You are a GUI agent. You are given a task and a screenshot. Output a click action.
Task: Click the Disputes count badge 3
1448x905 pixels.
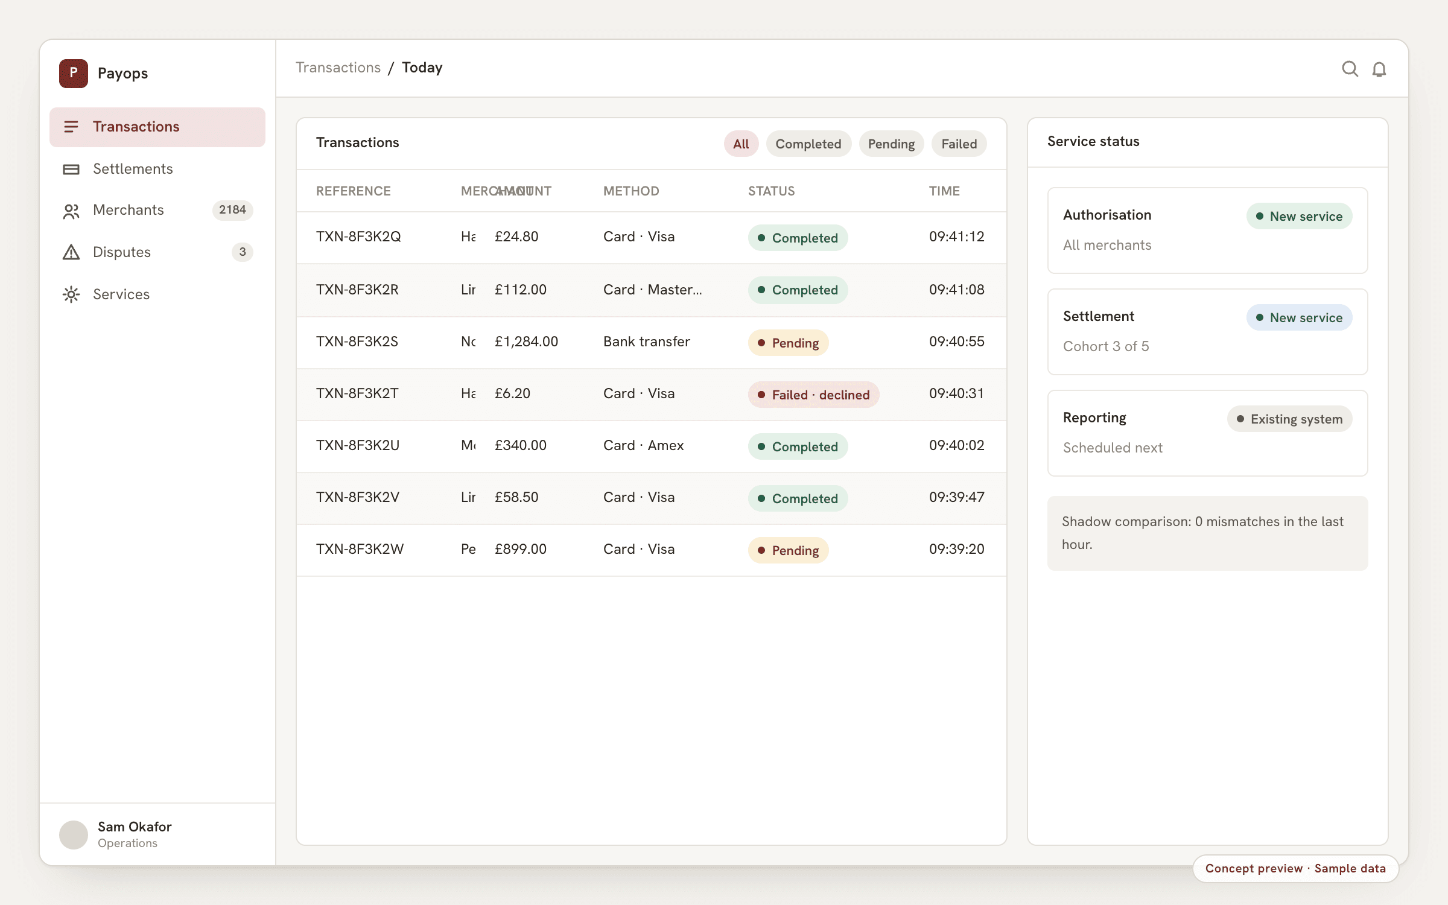point(243,252)
